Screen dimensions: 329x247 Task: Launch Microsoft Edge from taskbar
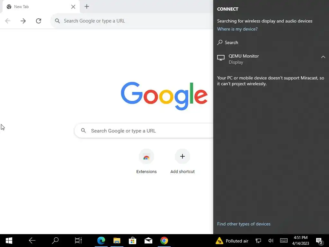coord(101,241)
